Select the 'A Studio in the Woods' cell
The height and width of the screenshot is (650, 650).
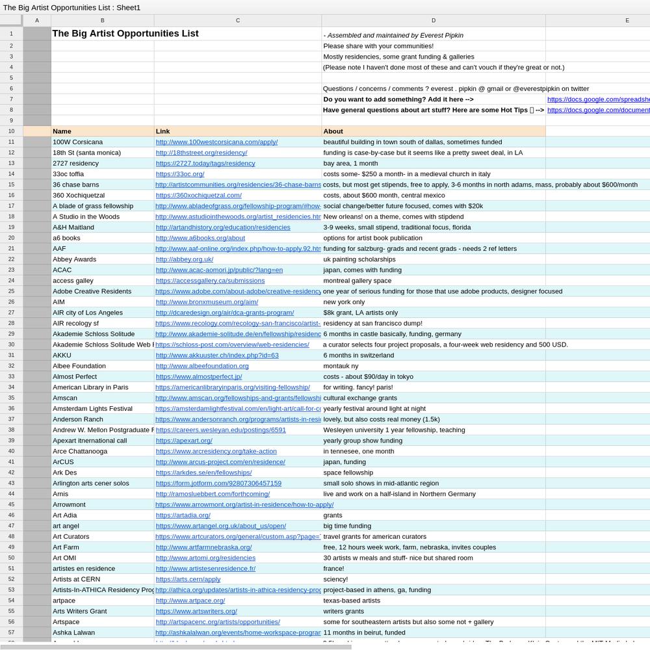click(x=103, y=217)
